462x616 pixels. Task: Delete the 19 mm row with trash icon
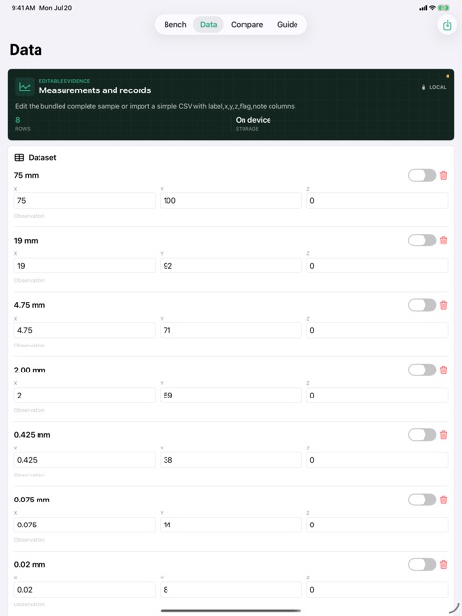tap(443, 241)
